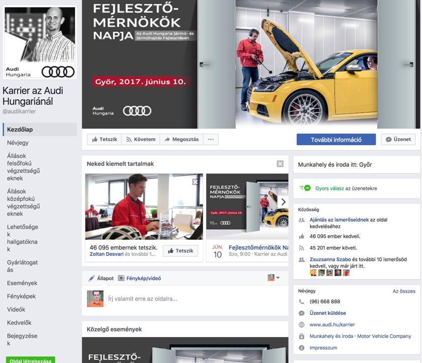Click the Munkahely és iroda category link
422x363 pixels.
331,336
